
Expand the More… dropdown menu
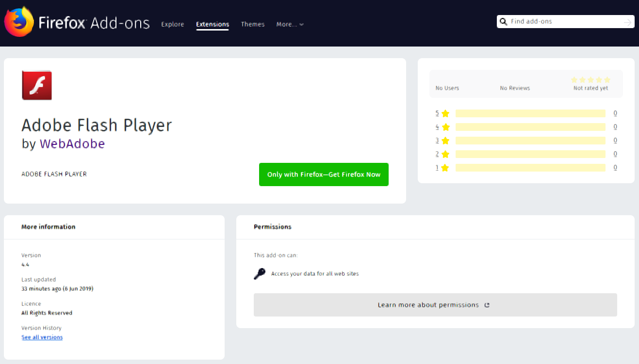(290, 24)
